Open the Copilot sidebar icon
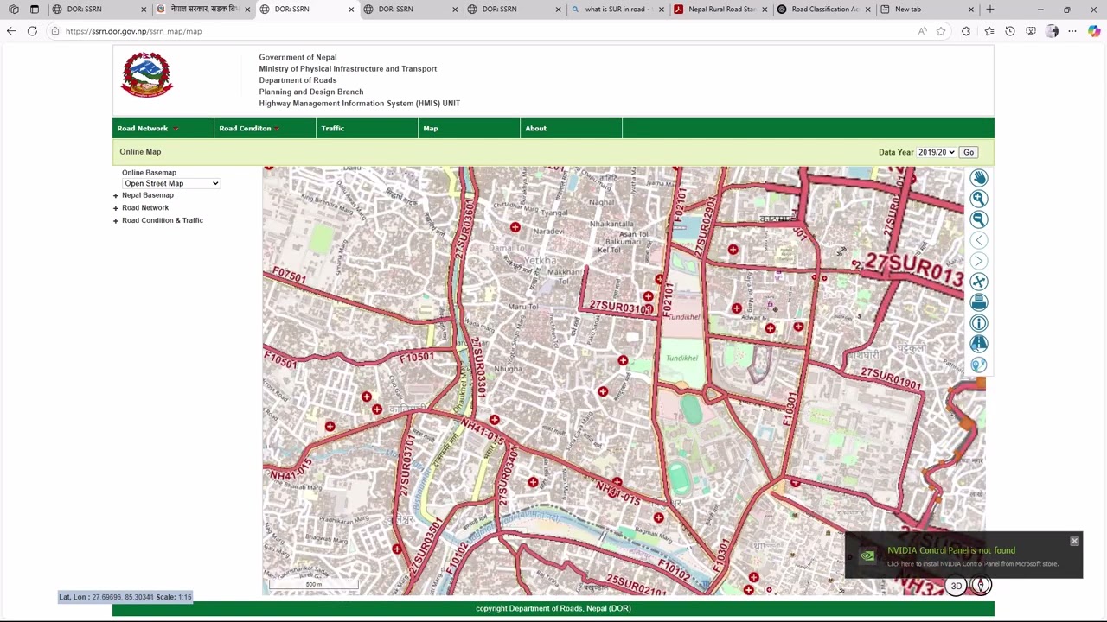Screen dimensions: 1107x622 [x=1094, y=31]
